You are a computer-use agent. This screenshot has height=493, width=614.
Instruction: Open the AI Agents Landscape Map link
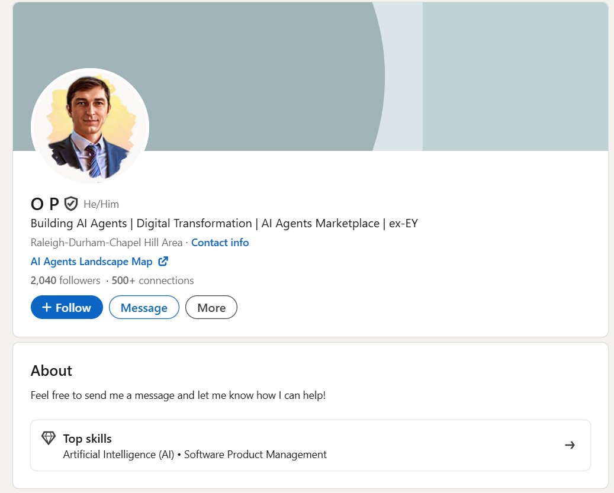coord(92,262)
